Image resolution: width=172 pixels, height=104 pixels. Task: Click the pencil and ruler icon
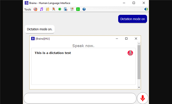pyautogui.click(x=53, y=9)
